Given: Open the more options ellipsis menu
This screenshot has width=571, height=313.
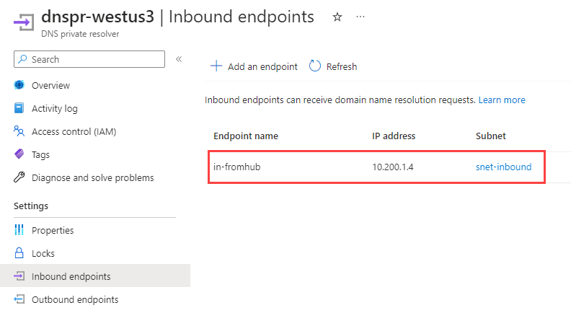Looking at the screenshot, I should pyautogui.click(x=360, y=17).
